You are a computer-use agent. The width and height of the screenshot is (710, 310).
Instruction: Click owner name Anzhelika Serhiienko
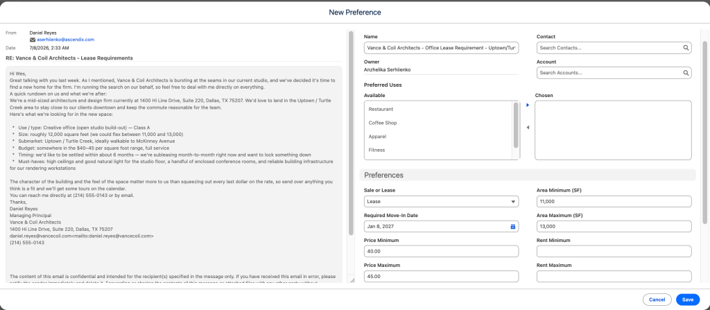tap(388, 70)
